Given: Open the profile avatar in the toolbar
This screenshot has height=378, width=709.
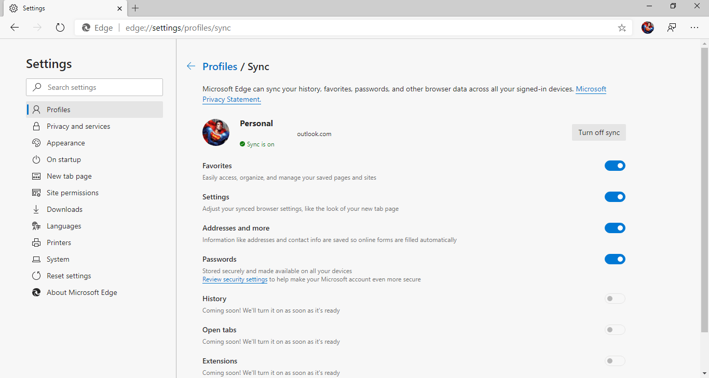Looking at the screenshot, I should (x=648, y=28).
